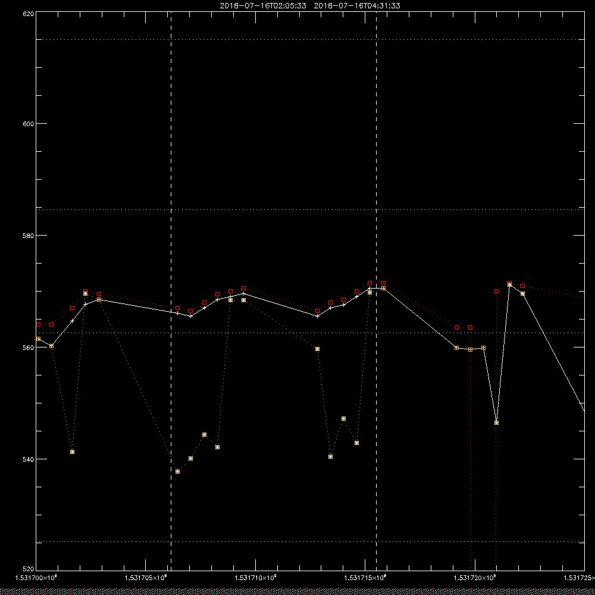Click the 560 y-axis label
Screen dimensions: 595x595
tap(29, 347)
